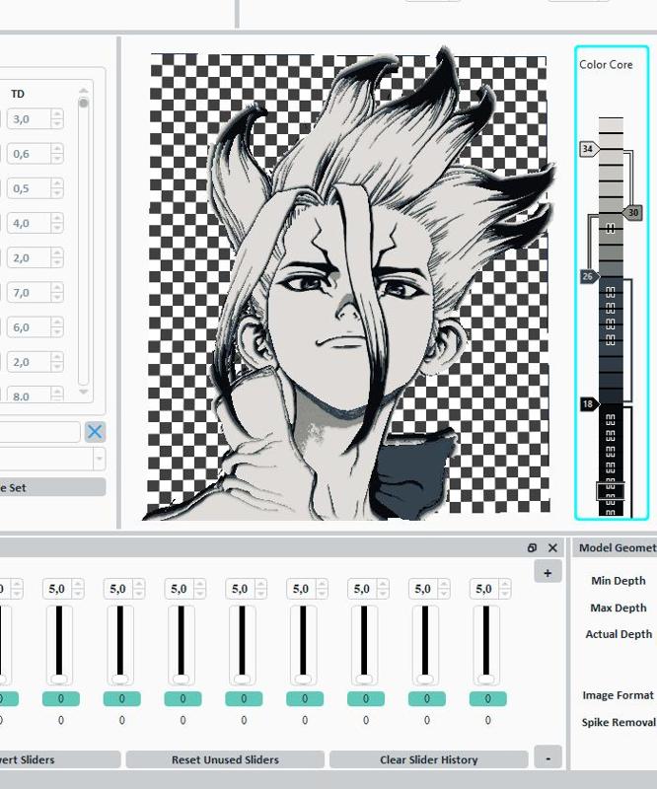This screenshot has height=789, width=657.
Task: Increase the rightmost 5,0 slider value
Action: [504, 584]
